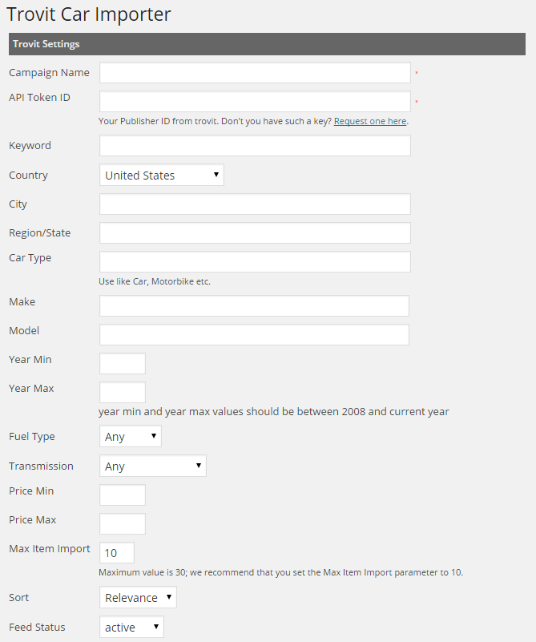
Task: Click the Trovit Settings section header
Action: 267,44
